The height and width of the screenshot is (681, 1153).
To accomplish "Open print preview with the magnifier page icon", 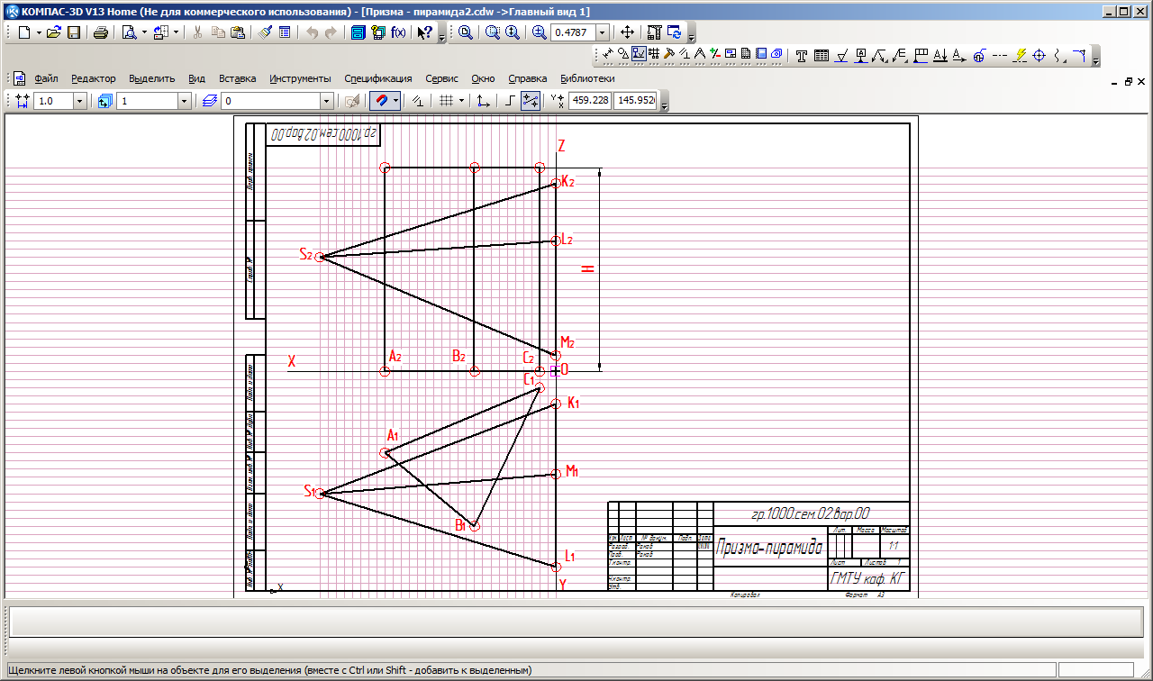I will click(x=130, y=32).
